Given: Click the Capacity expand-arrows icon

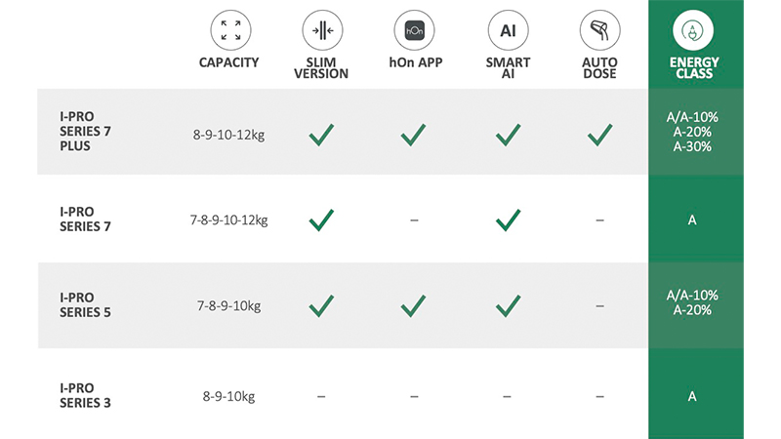Looking at the screenshot, I should point(230,29).
